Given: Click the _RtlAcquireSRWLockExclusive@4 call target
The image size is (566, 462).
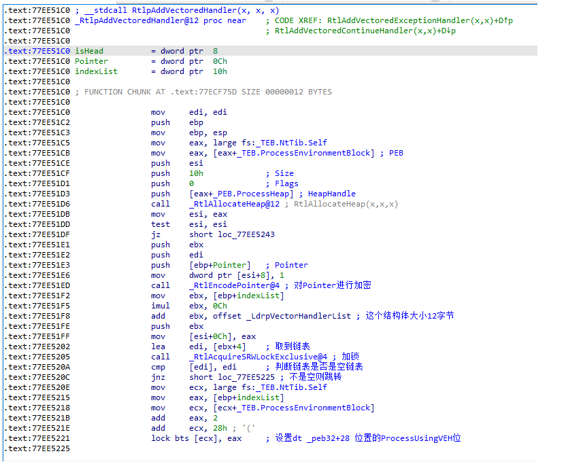Looking at the screenshot, I should (258, 357).
